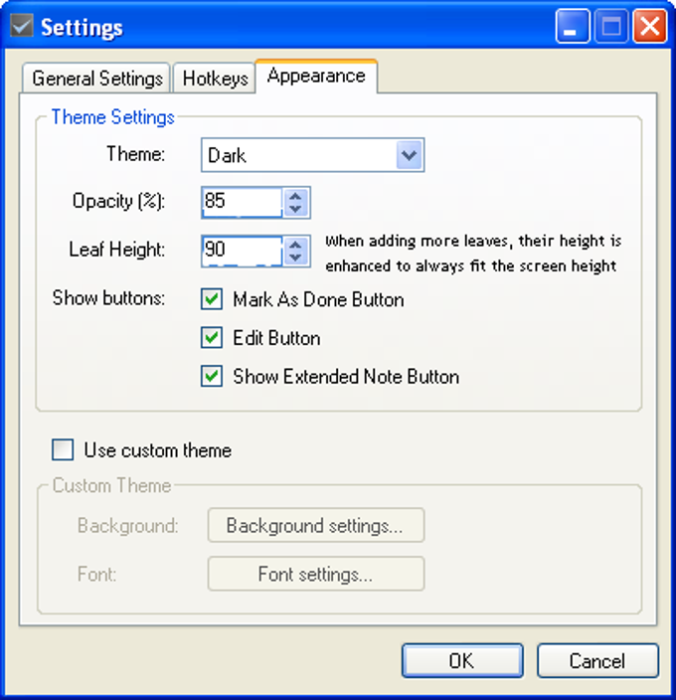Increase Opacity with the up arrow

[x=295, y=196]
